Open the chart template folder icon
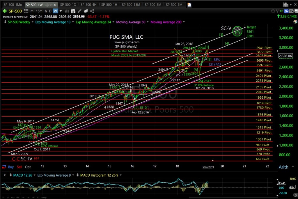This screenshot has width=298, height=199. click(86, 11)
